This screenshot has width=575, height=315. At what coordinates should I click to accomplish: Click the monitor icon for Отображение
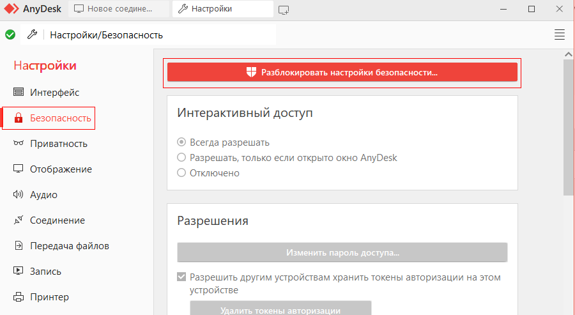pos(19,169)
